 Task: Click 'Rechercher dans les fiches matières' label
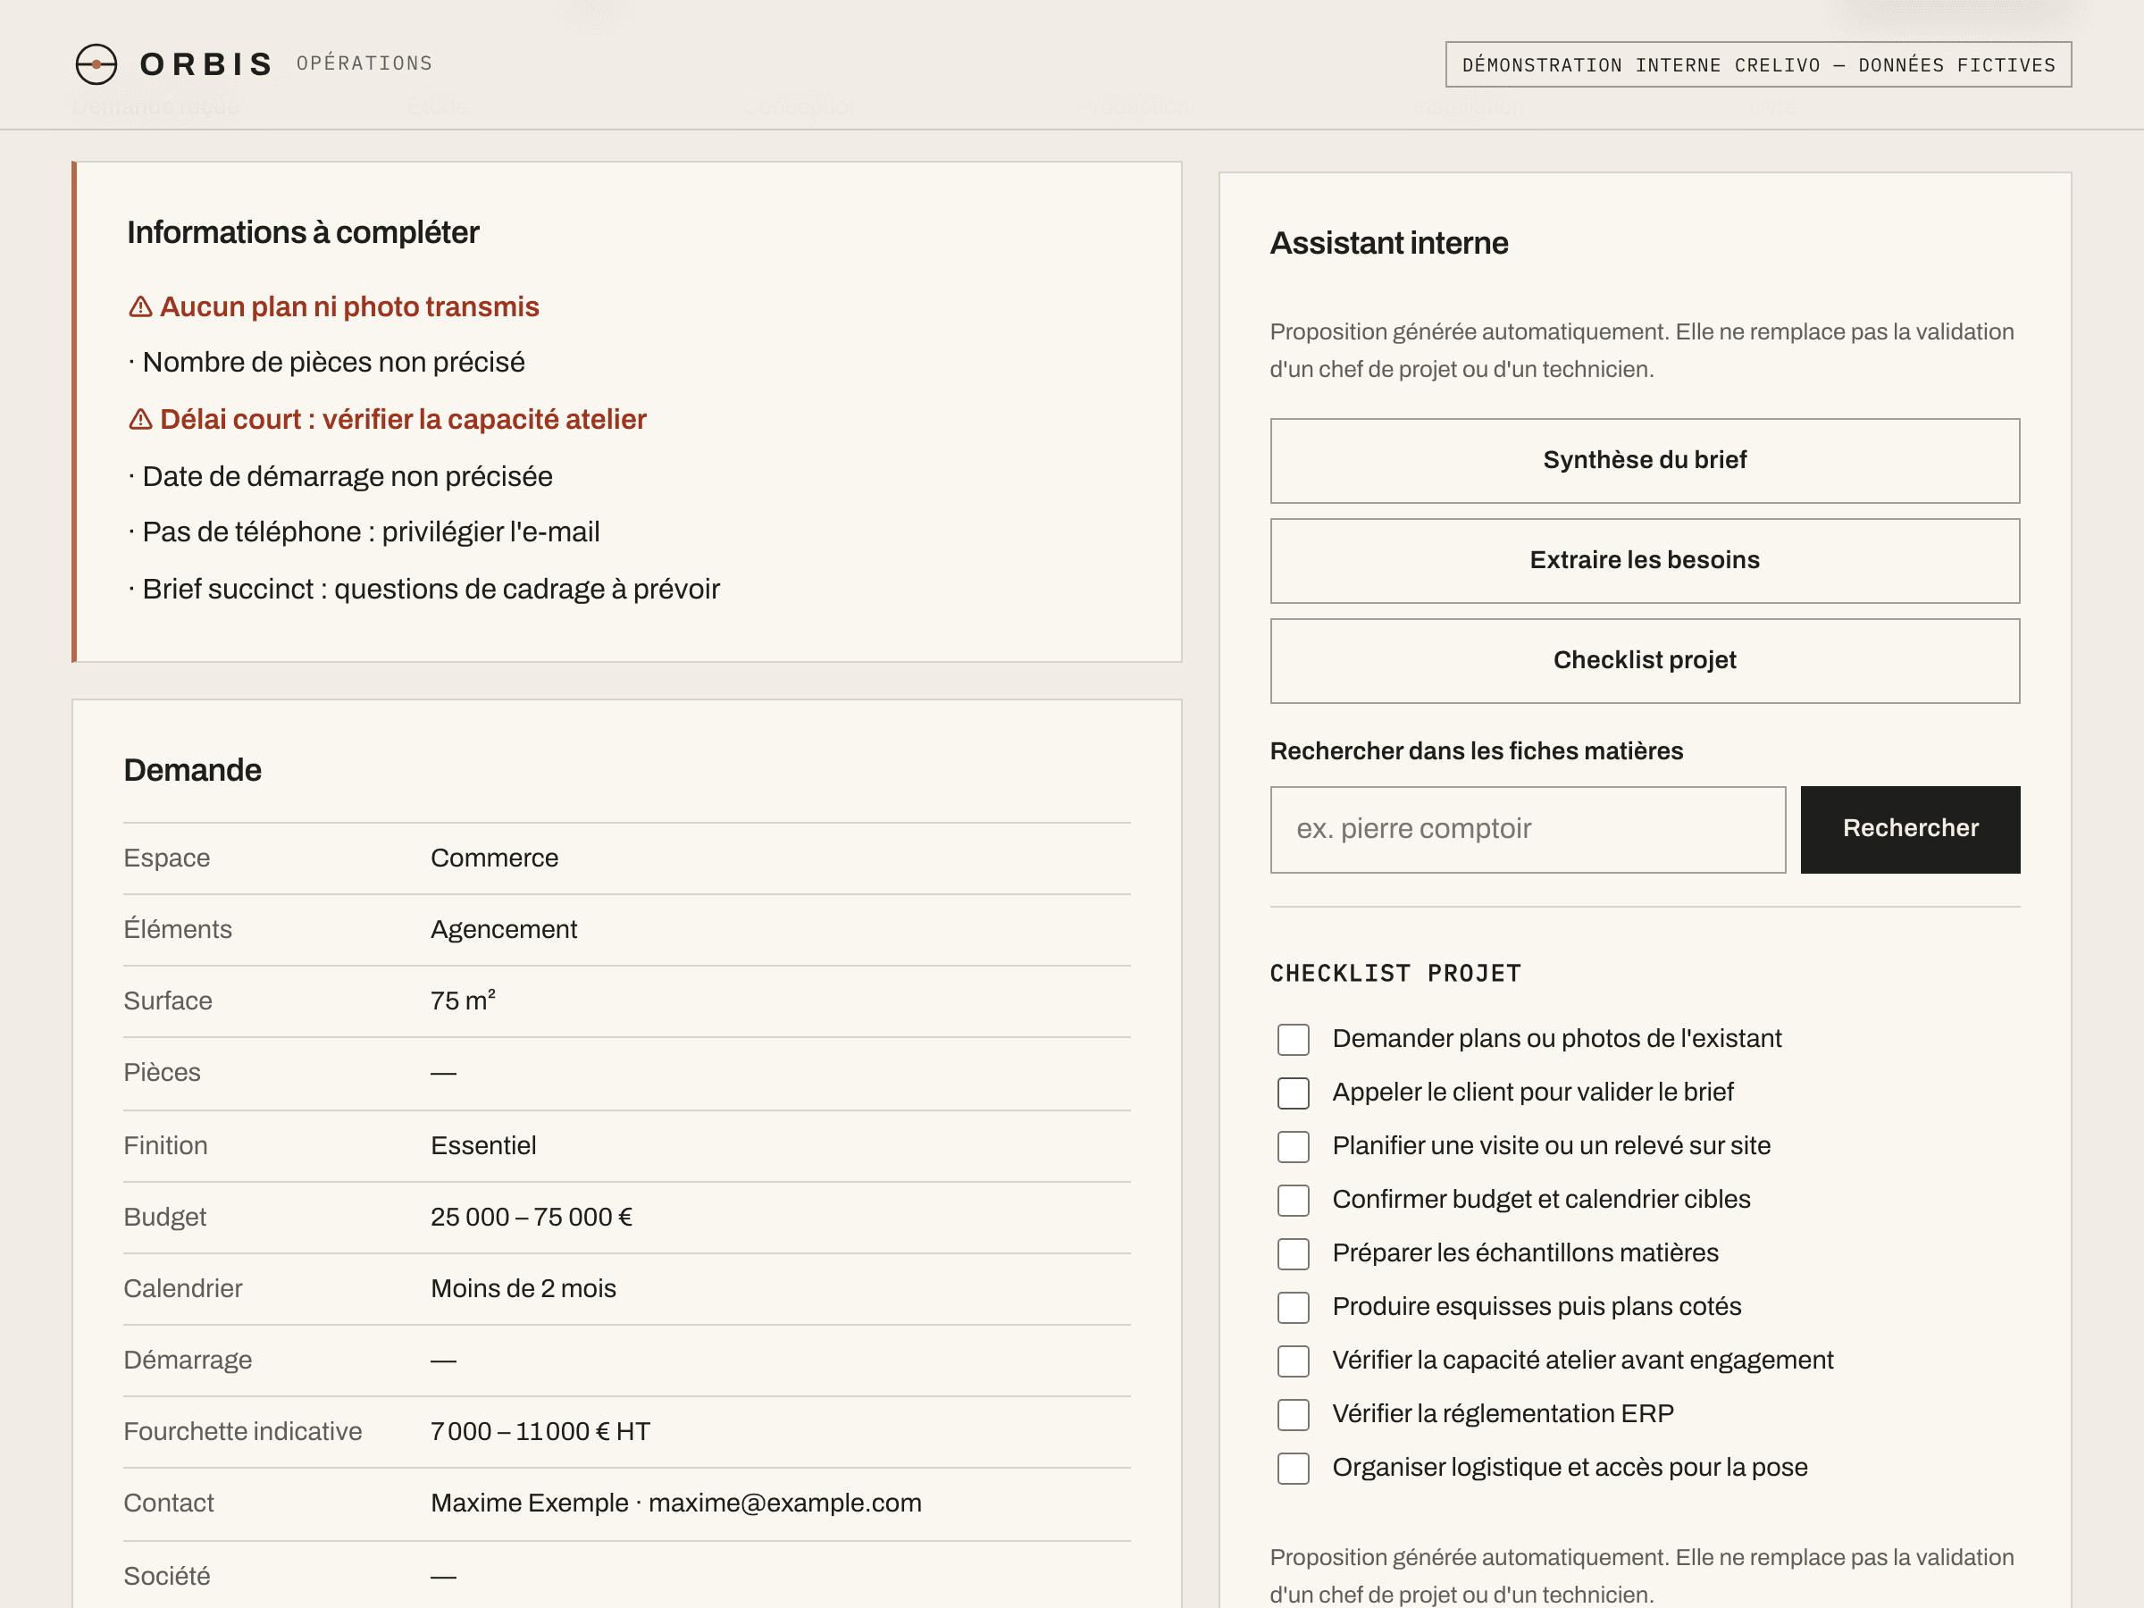(1476, 751)
